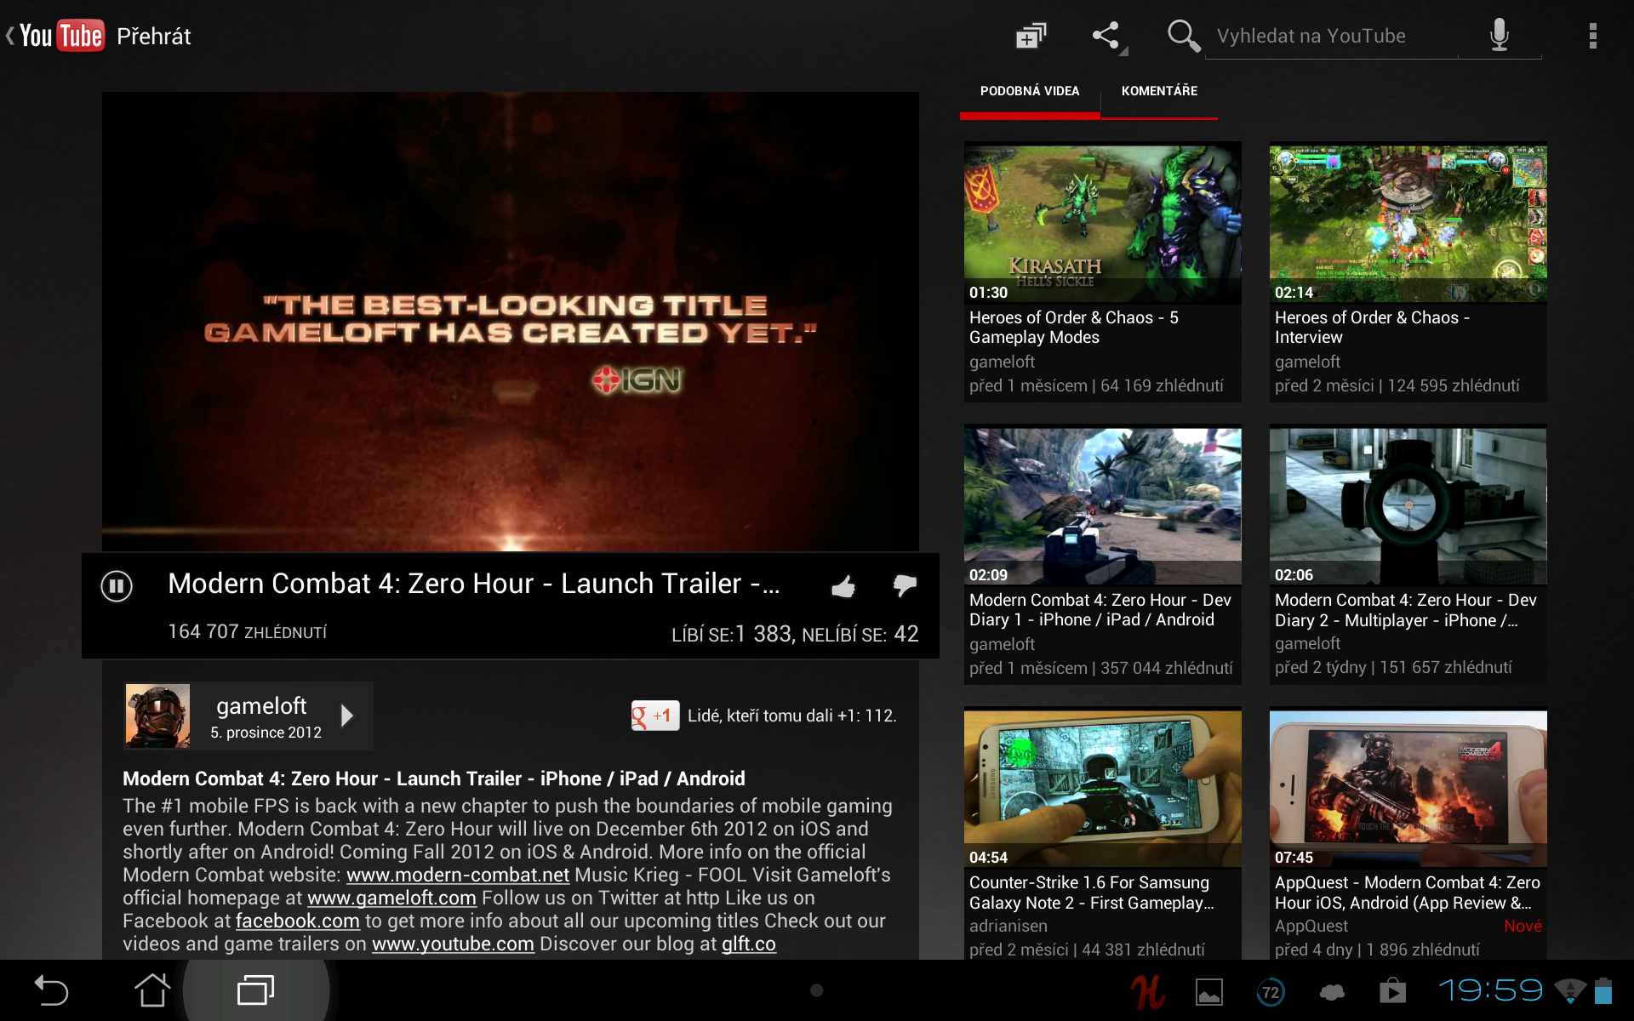Screen dimensions: 1634x1021
Task: Tap the recent apps button
Action: coord(255,990)
